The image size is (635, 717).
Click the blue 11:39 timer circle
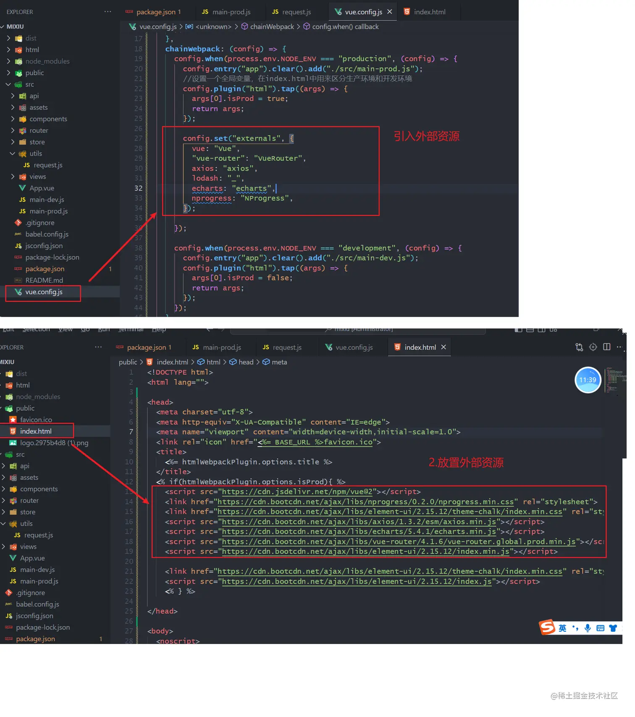point(588,380)
